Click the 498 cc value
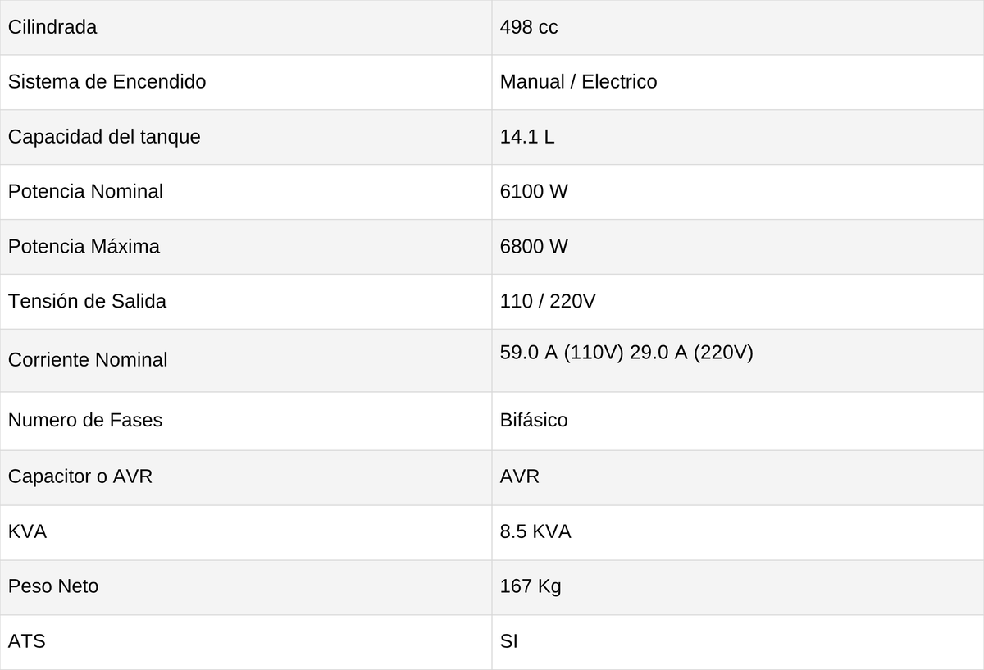984x670 pixels. click(x=529, y=27)
